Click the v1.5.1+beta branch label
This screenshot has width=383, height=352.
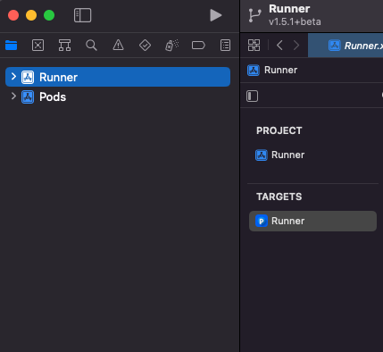tap(295, 21)
